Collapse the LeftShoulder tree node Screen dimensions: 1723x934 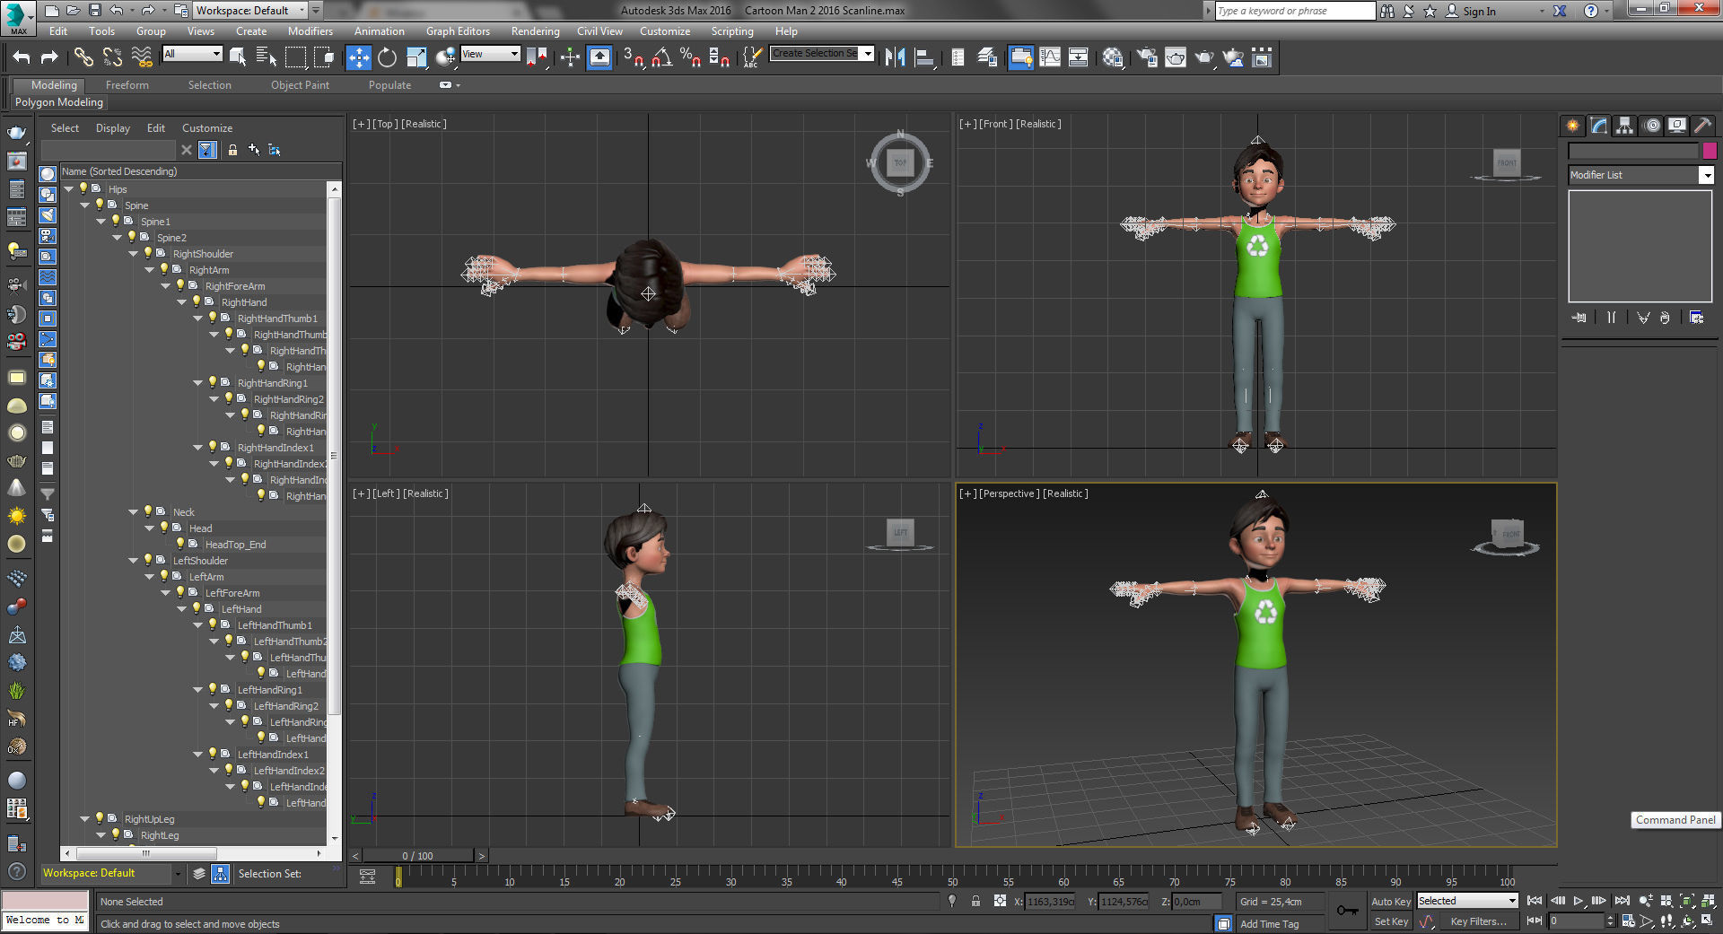click(x=133, y=561)
